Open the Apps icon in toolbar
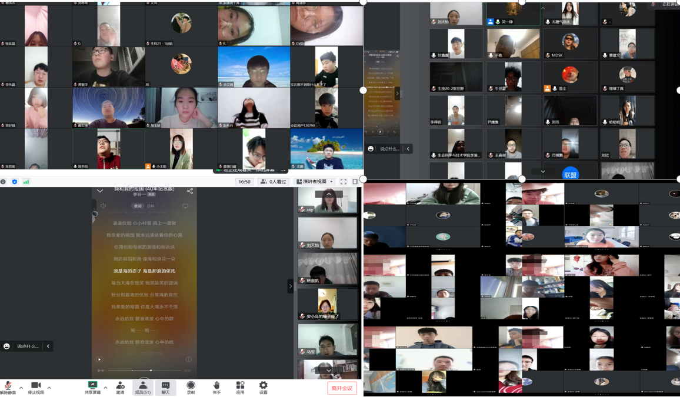Image resolution: width=680 pixels, height=397 pixels. [240, 386]
